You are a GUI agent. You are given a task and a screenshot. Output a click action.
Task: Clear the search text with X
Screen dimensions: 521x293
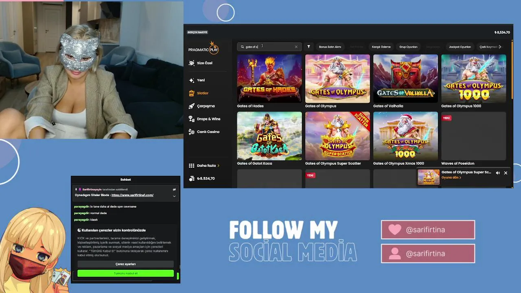coord(296,47)
